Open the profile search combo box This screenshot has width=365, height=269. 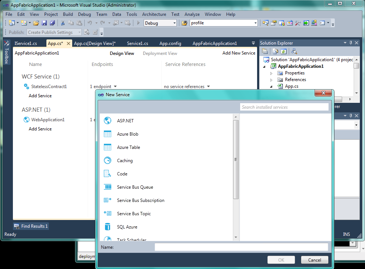point(255,23)
